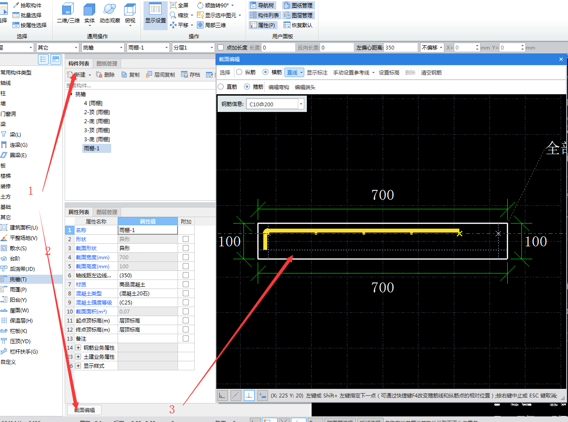Image resolution: width=568 pixels, height=422 pixels.
Task: Open 图纸管理 in user panel ribbon
Action: pos(298,5)
